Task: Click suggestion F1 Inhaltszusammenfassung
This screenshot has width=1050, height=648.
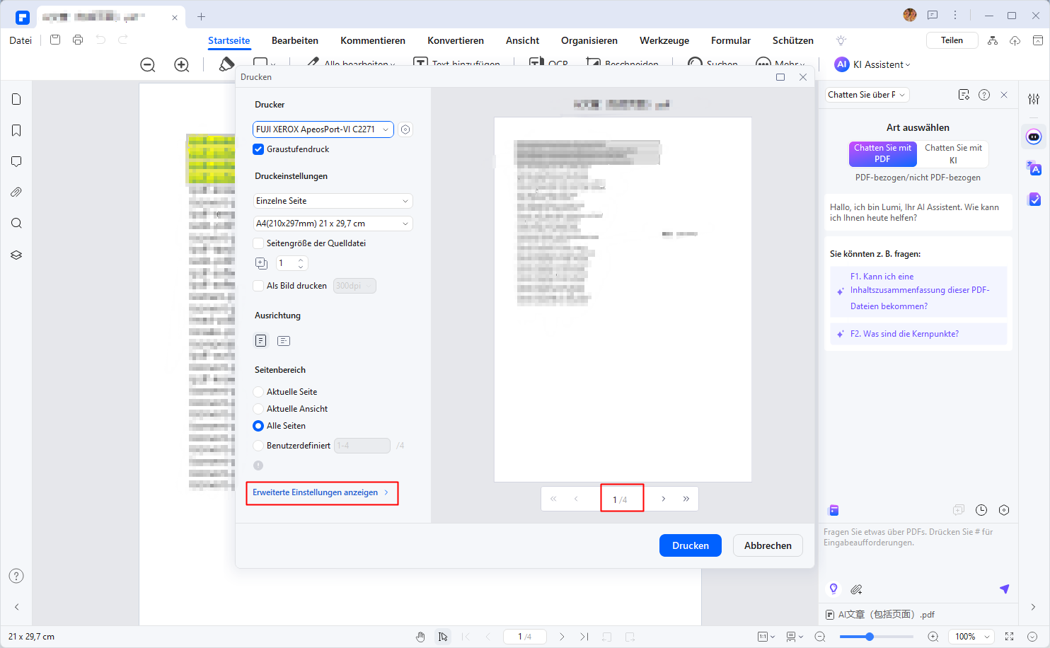Action: [918, 291]
